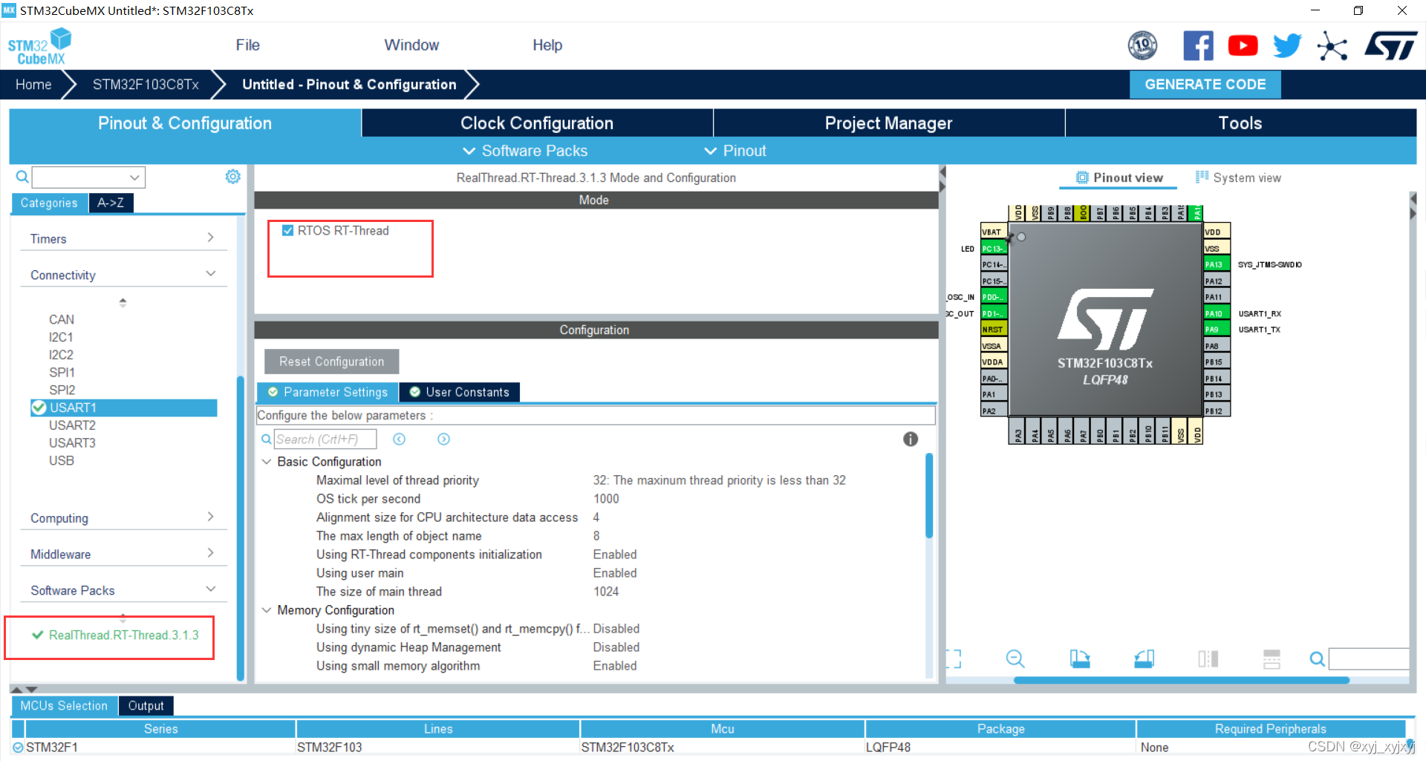Expand the Timers category

pyautogui.click(x=123, y=238)
